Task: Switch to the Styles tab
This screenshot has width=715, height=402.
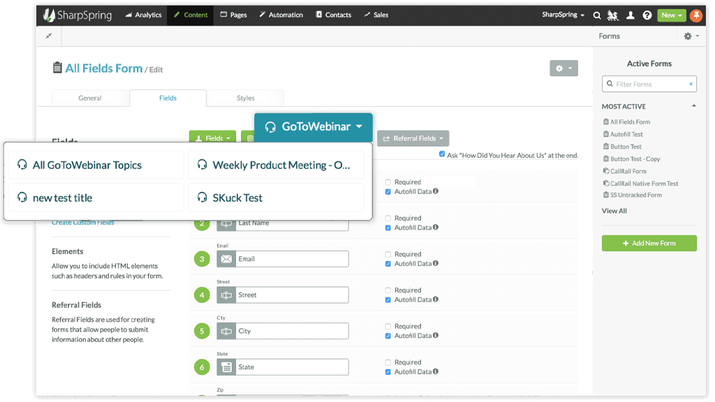Action: click(245, 98)
